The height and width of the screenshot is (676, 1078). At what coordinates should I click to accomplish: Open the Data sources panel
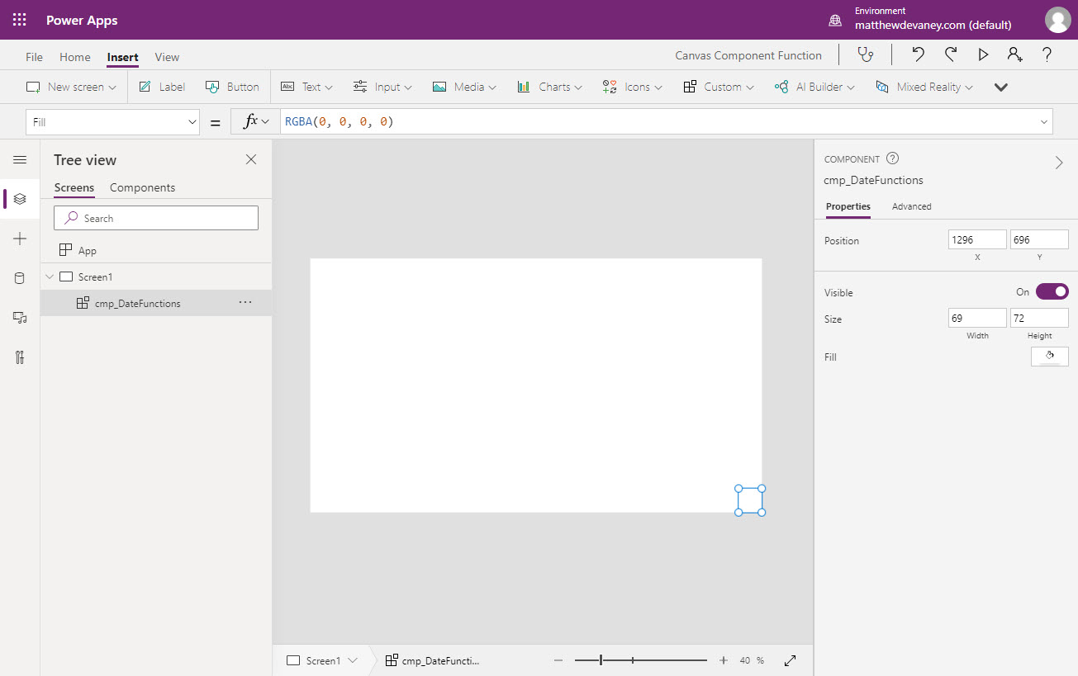point(20,278)
